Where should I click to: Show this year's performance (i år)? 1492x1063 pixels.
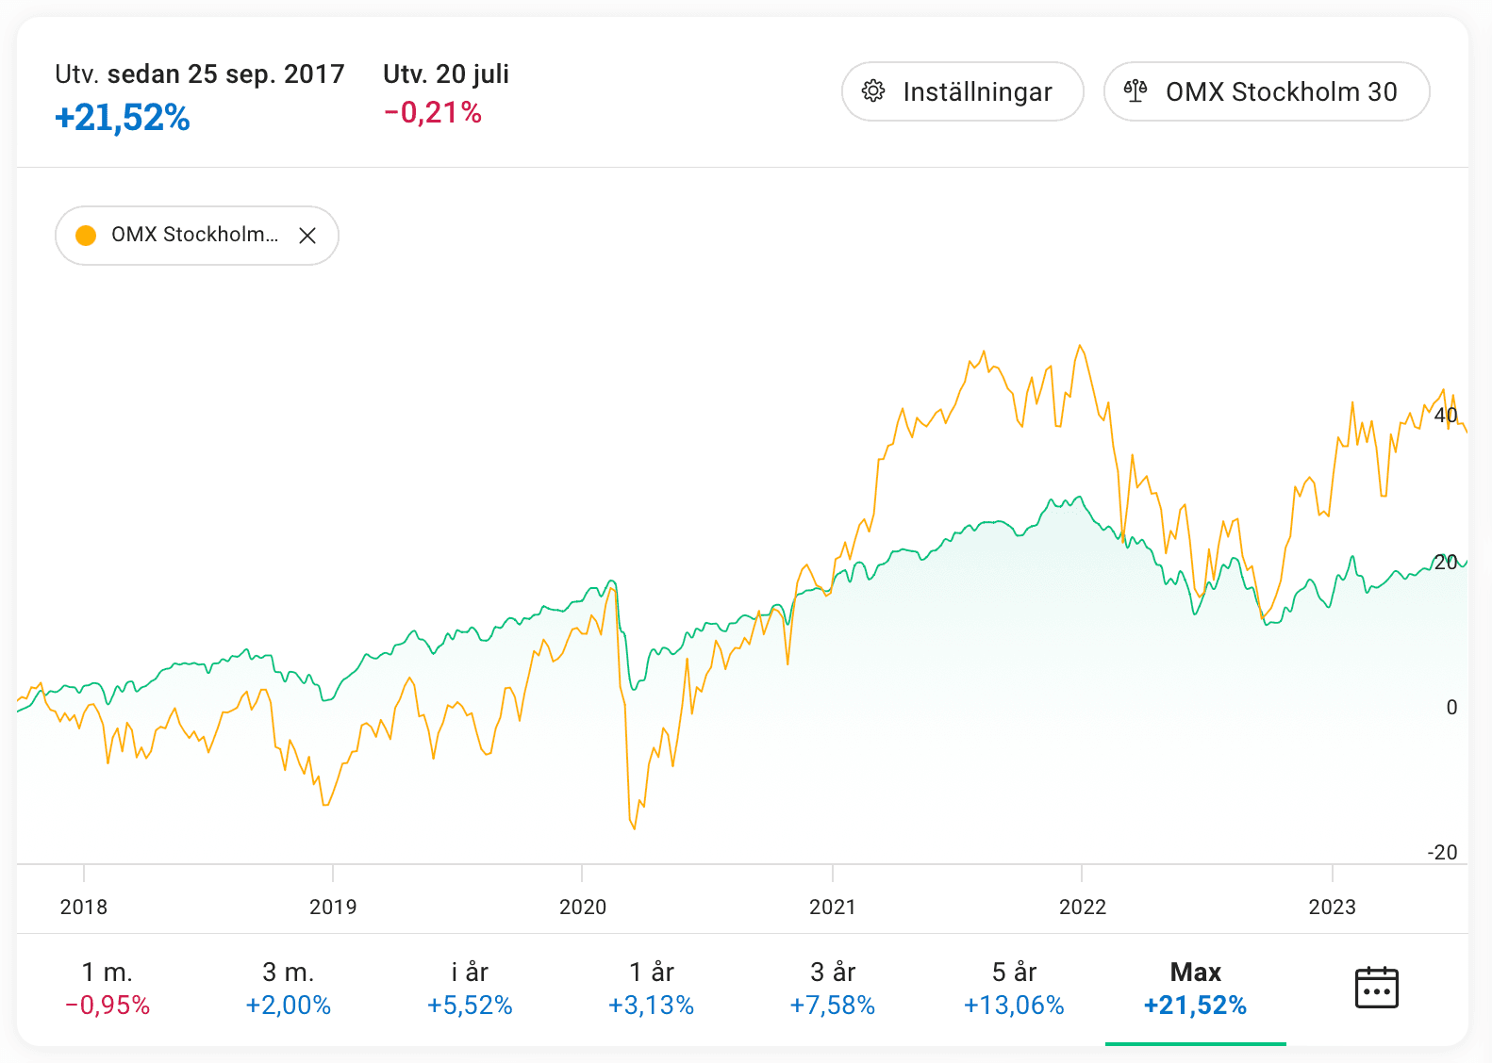pyautogui.click(x=470, y=988)
